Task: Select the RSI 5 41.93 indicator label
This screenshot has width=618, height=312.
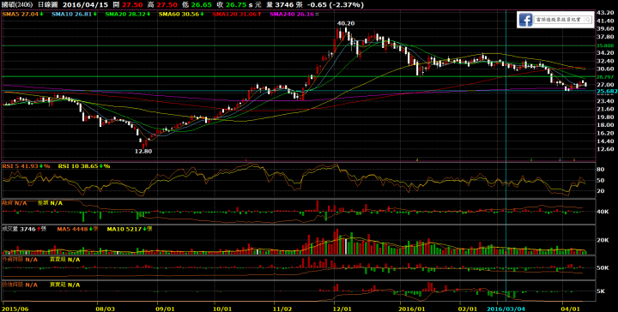Action: [27, 166]
